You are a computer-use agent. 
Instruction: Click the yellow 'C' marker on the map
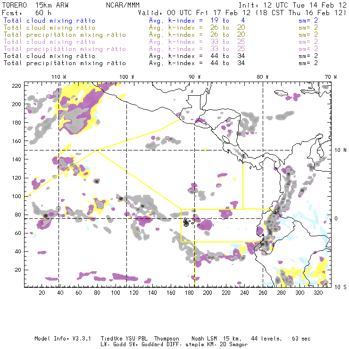[x=220, y=179]
